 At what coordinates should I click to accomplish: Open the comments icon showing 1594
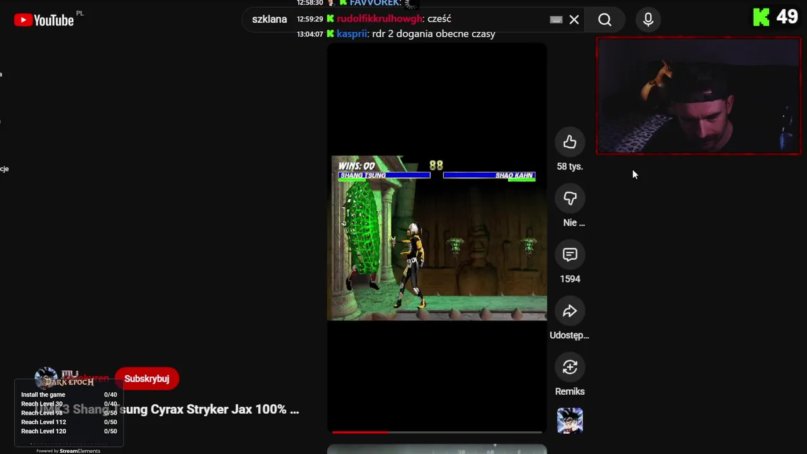tap(570, 254)
